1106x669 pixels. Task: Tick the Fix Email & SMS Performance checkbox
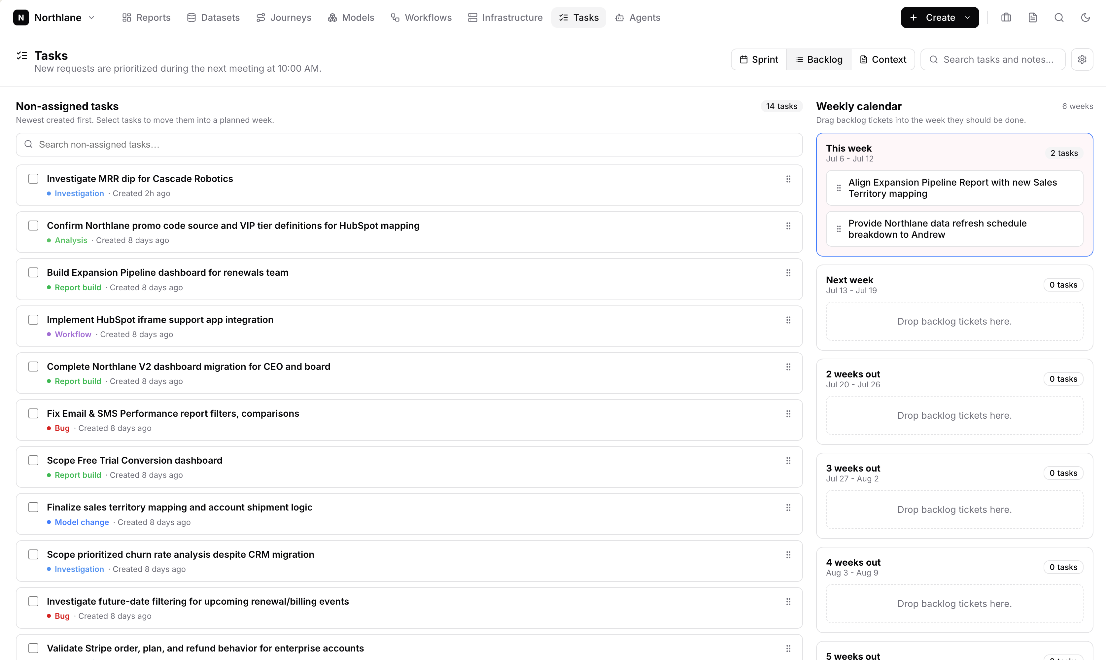click(33, 413)
